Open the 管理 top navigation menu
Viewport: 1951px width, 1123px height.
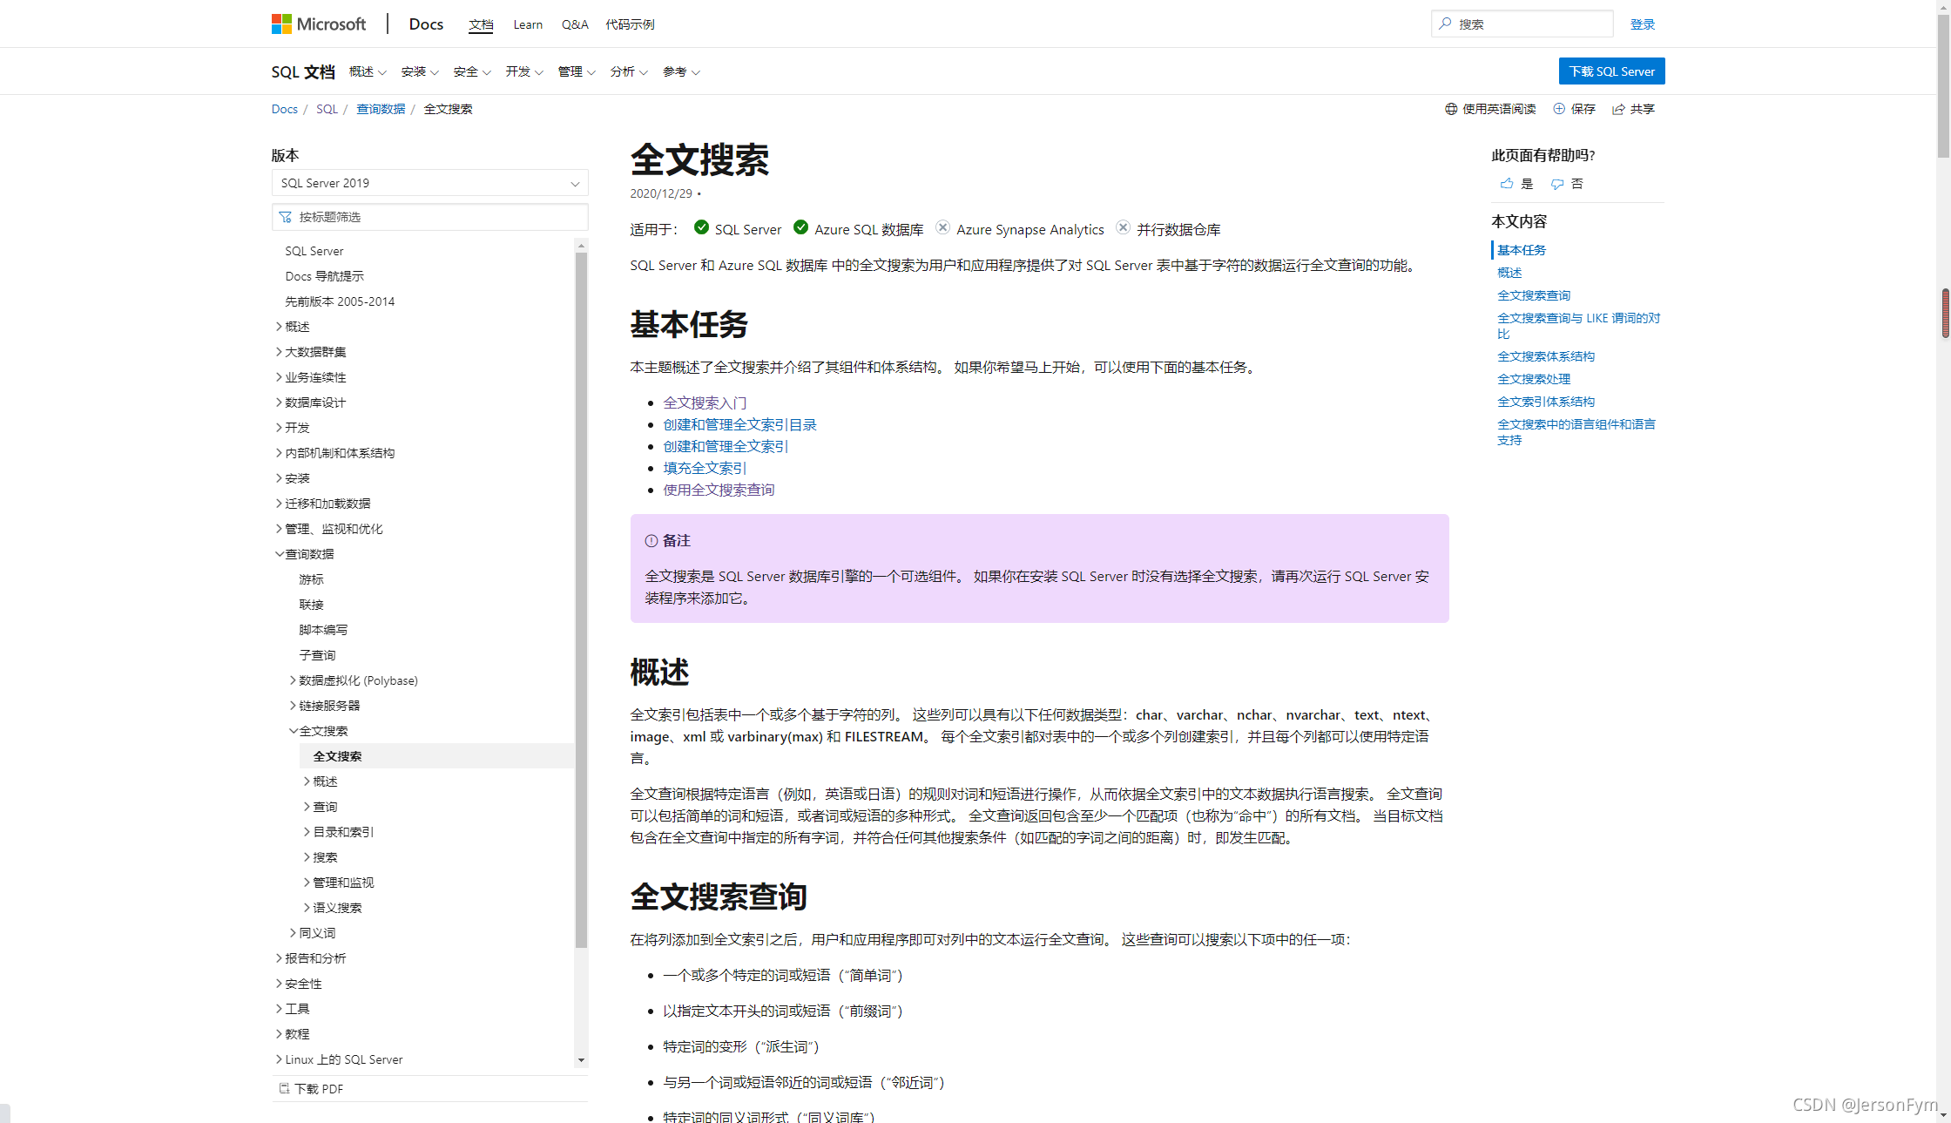(577, 71)
